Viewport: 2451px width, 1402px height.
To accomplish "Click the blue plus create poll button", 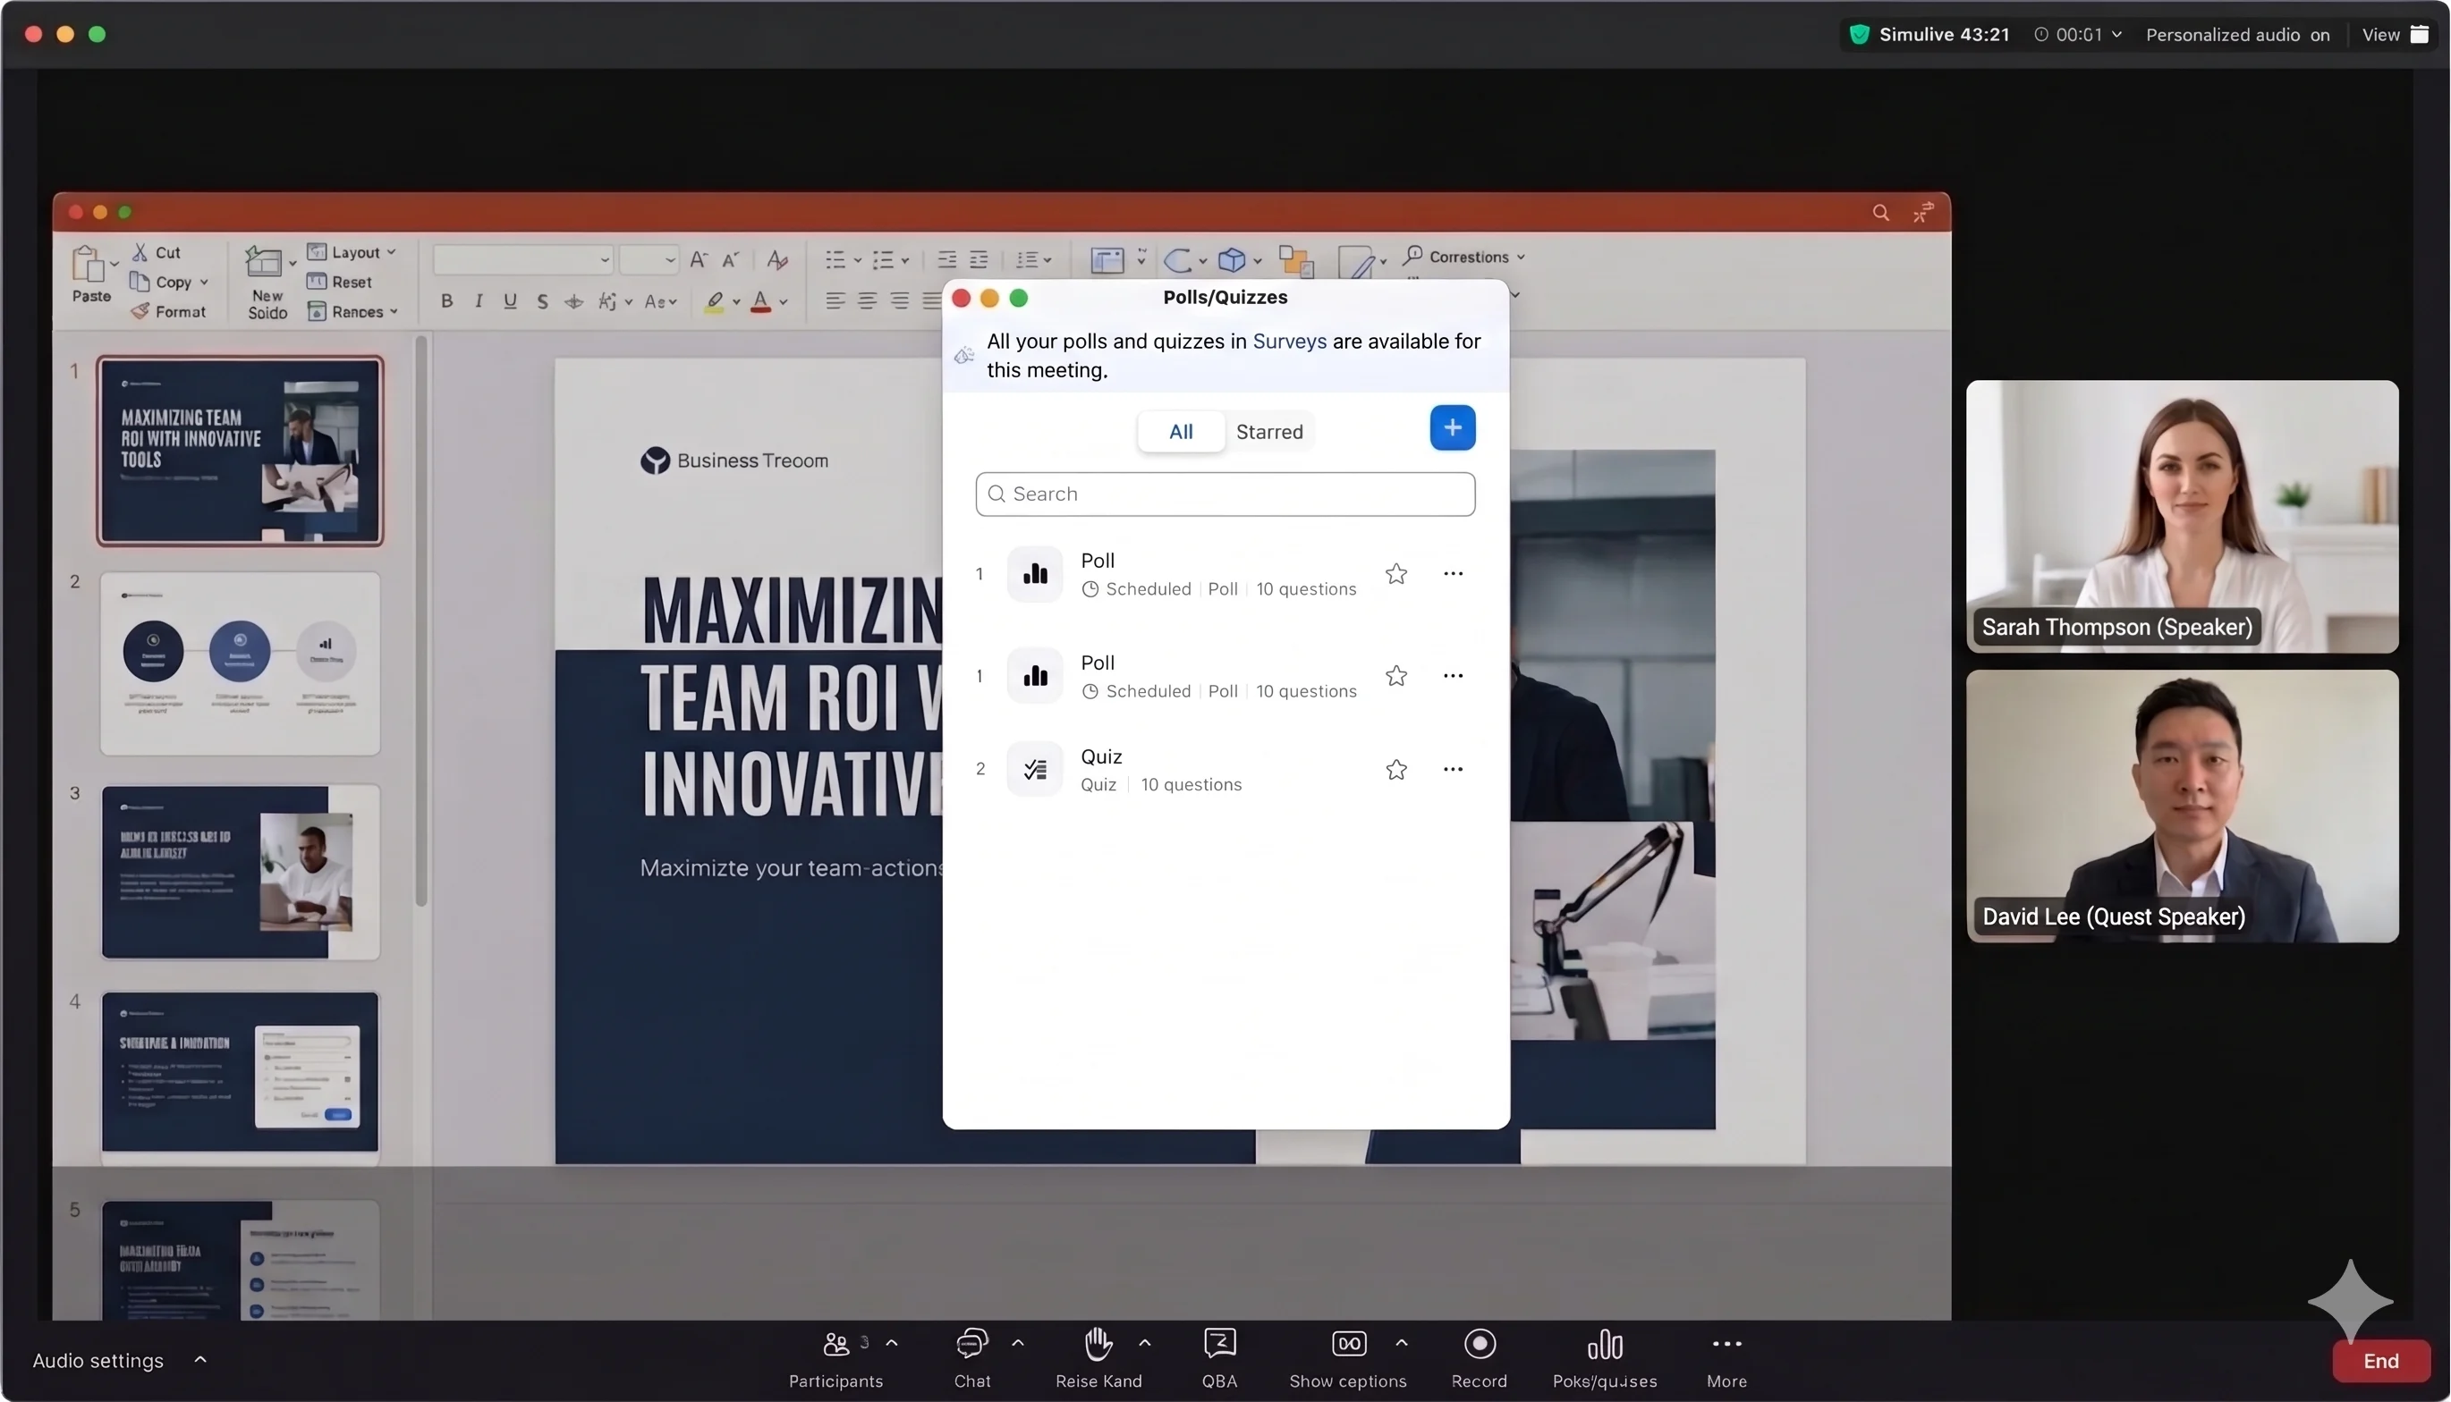I will [x=1453, y=427].
